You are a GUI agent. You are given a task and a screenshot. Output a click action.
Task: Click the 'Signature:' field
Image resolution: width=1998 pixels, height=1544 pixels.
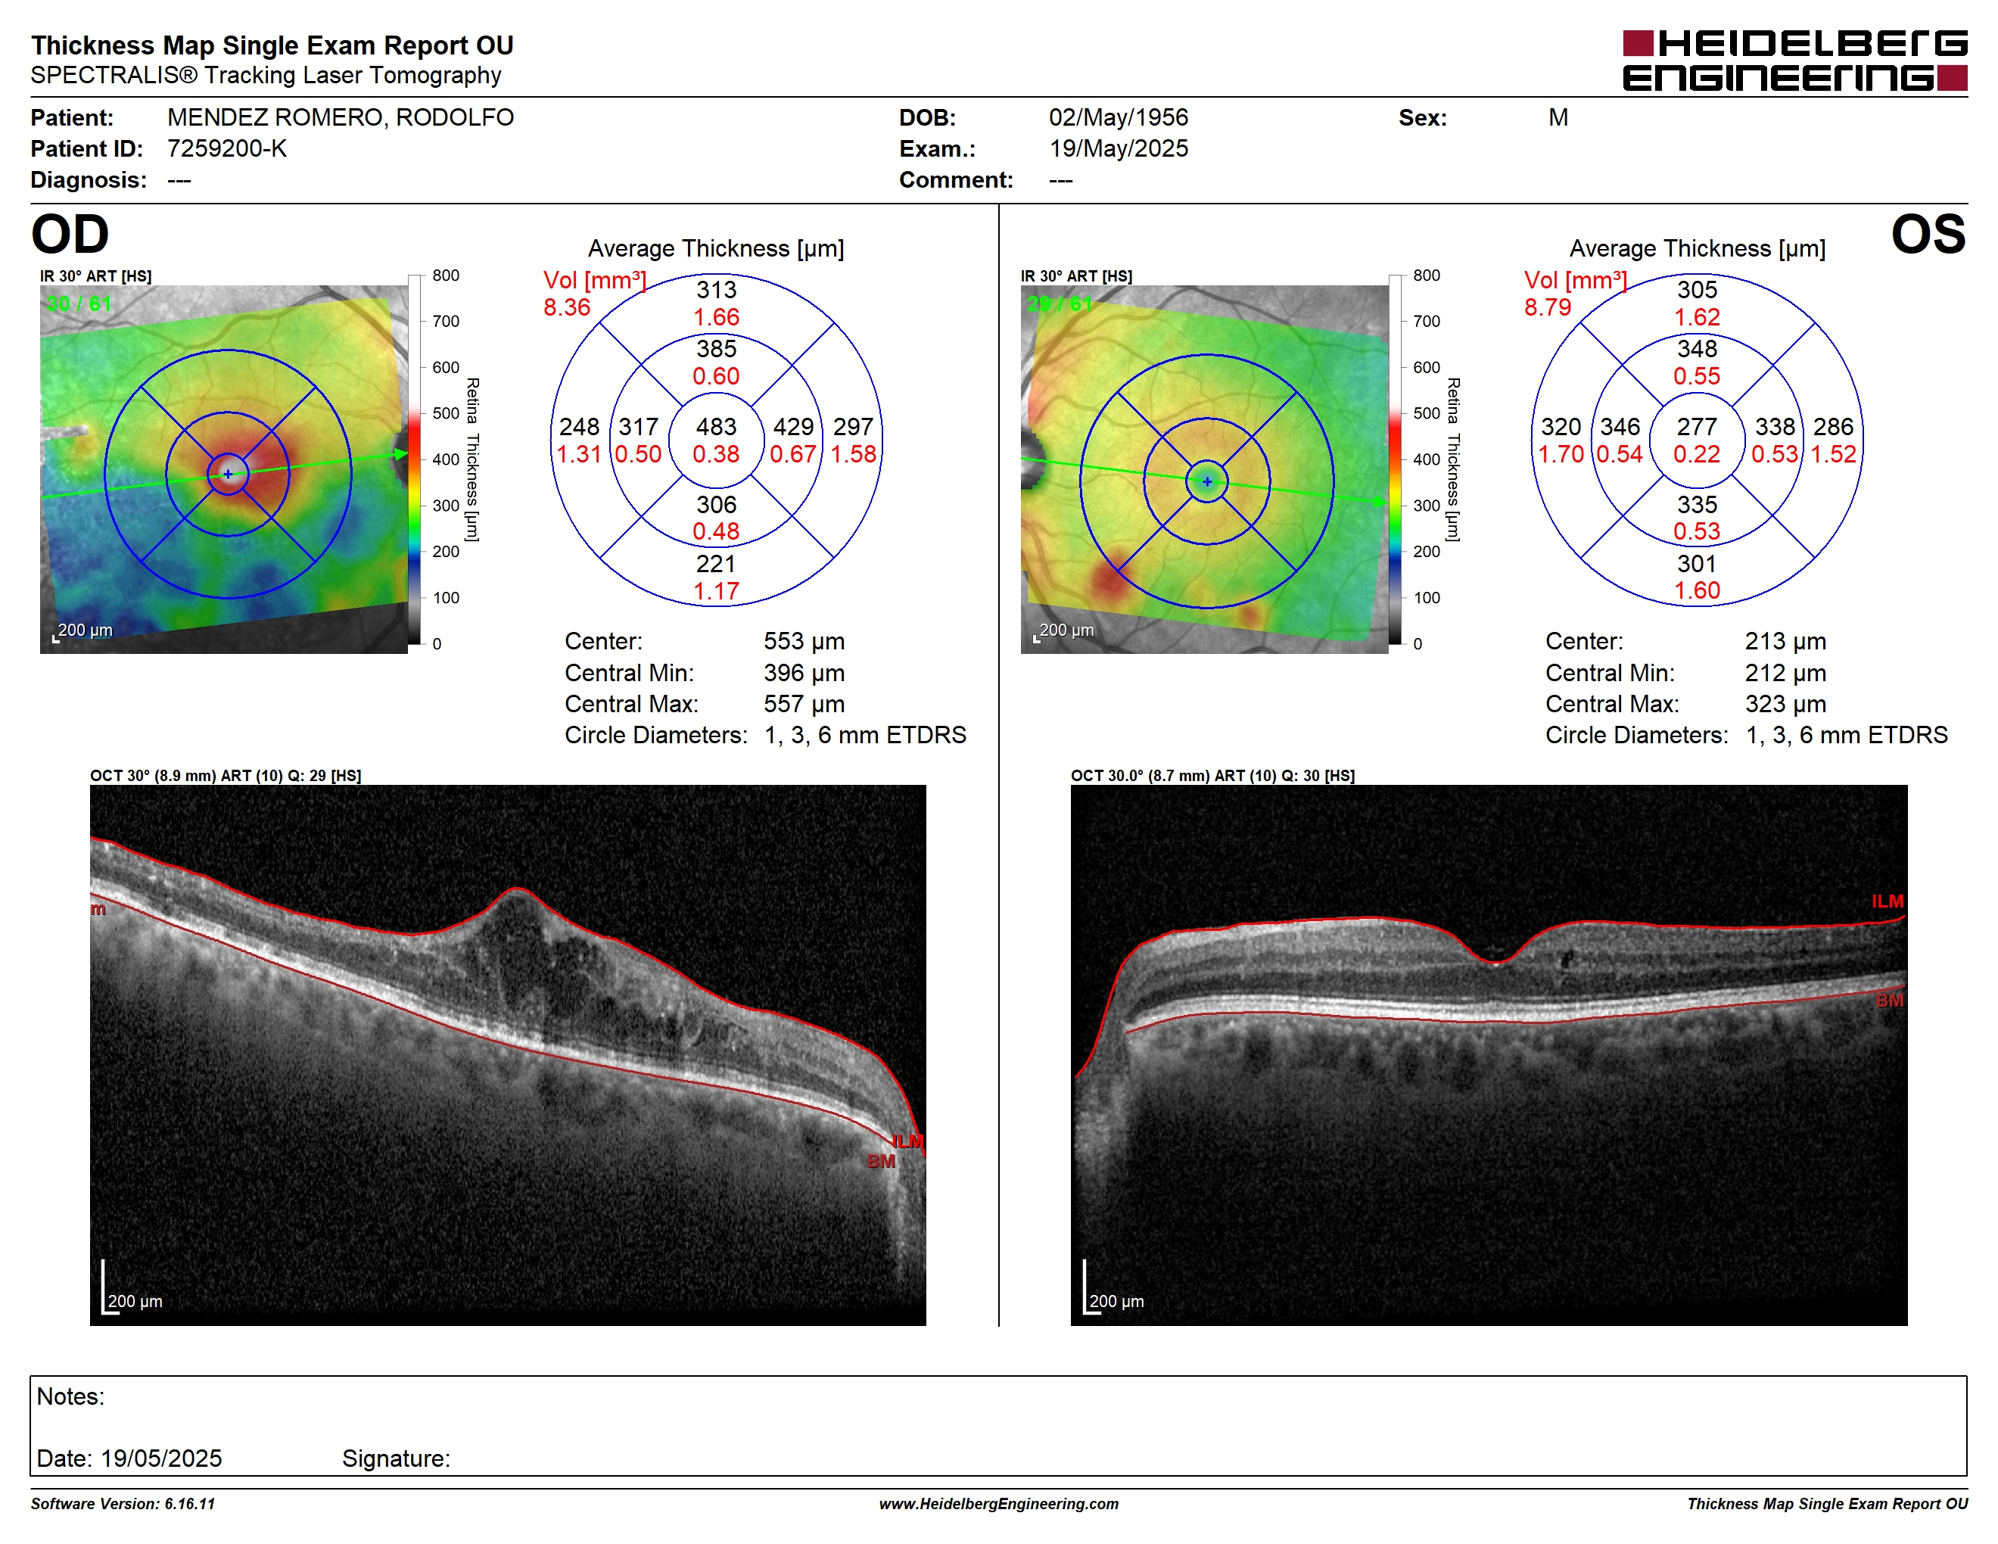click(x=396, y=1458)
